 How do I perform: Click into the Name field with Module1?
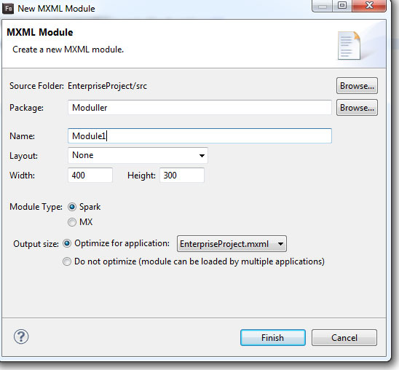coord(199,136)
